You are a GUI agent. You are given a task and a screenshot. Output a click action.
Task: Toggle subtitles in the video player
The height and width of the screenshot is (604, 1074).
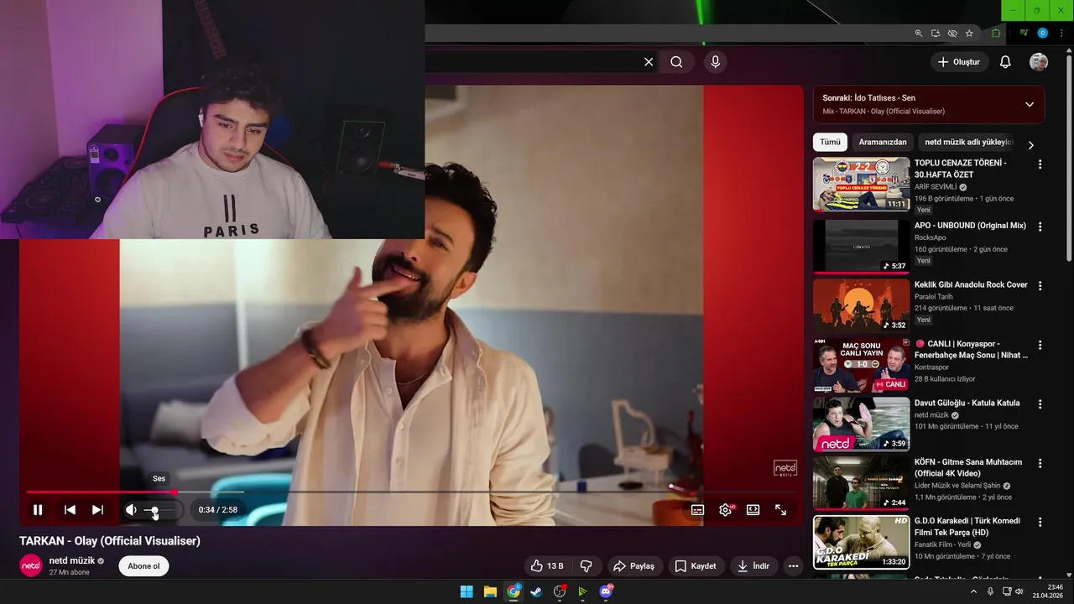click(697, 509)
